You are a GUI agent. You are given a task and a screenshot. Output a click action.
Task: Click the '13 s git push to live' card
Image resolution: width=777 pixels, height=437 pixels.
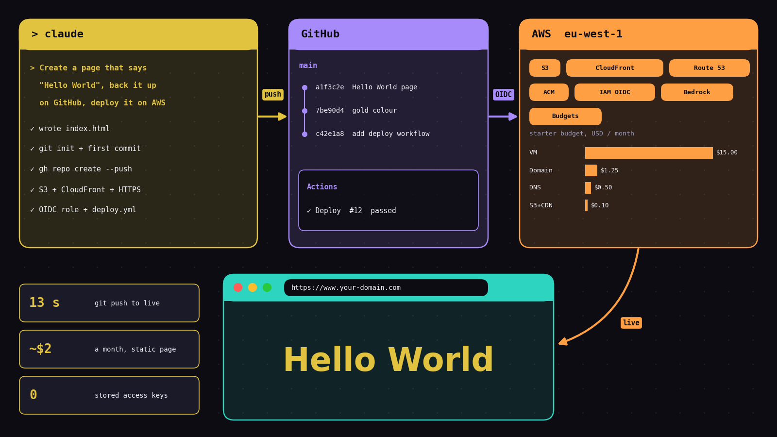click(x=109, y=303)
